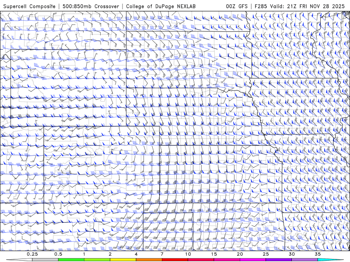Viewport: 350px width, 262px height.
Task: Click the bright green 0.5–1 color bar segment
Action: coord(71,260)
